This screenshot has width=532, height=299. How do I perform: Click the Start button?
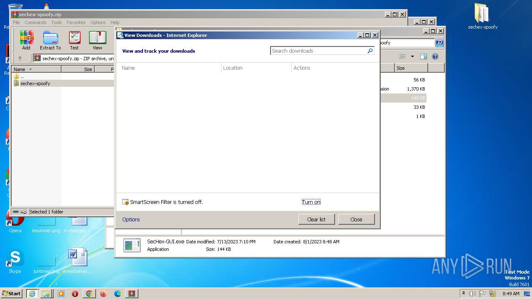tap(11, 294)
